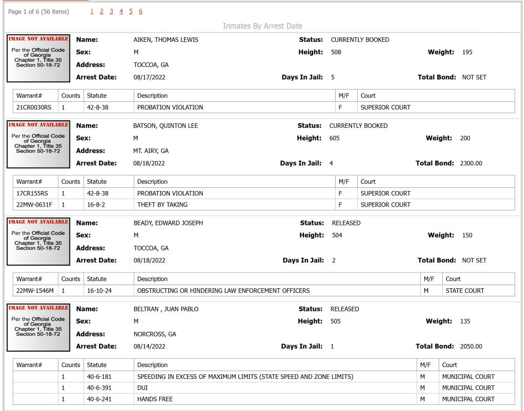
Task: Click the HANDS FREE charge row
Action: pos(264,399)
